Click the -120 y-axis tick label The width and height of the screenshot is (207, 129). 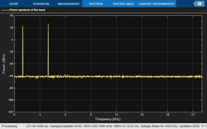[x=10, y=112]
